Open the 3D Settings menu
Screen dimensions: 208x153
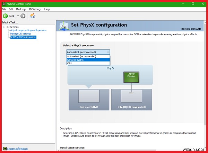coord(35,9)
